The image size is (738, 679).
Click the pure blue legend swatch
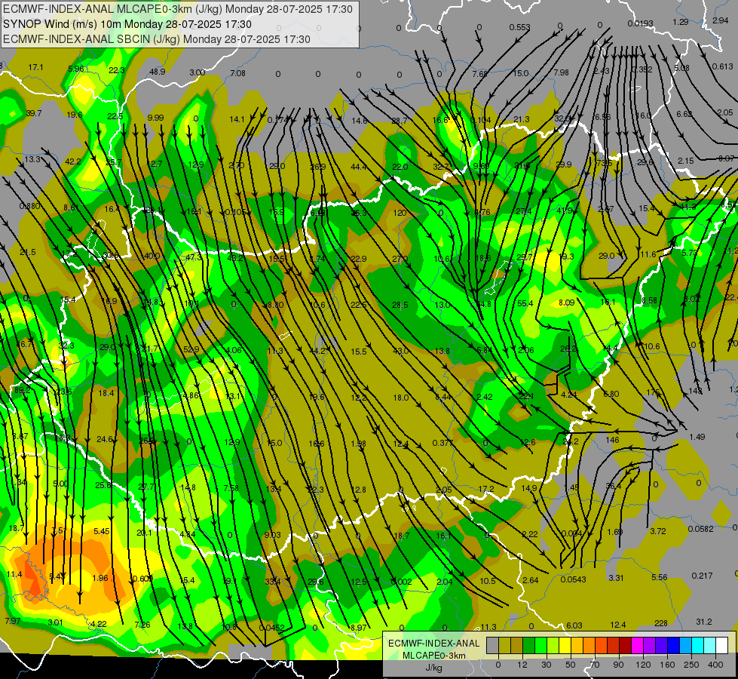point(674,645)
